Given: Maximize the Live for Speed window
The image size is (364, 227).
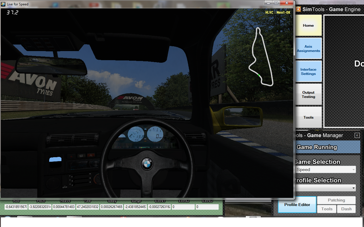Looking at the screenshot, I should 276,3.
